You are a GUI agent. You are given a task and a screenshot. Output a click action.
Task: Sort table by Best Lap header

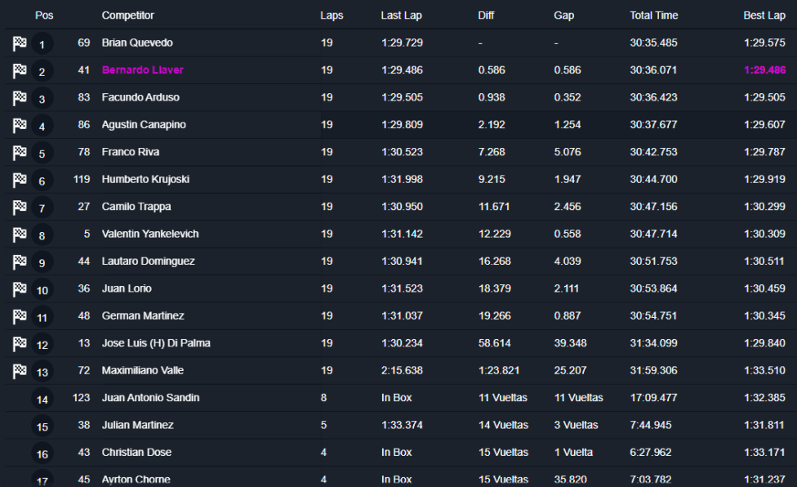(x=764, y=16)
